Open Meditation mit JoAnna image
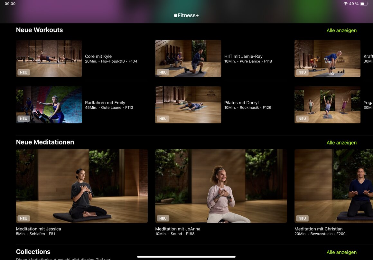This screenshot has height=260, width=373. pyautogui.click(x=221, y=186)
